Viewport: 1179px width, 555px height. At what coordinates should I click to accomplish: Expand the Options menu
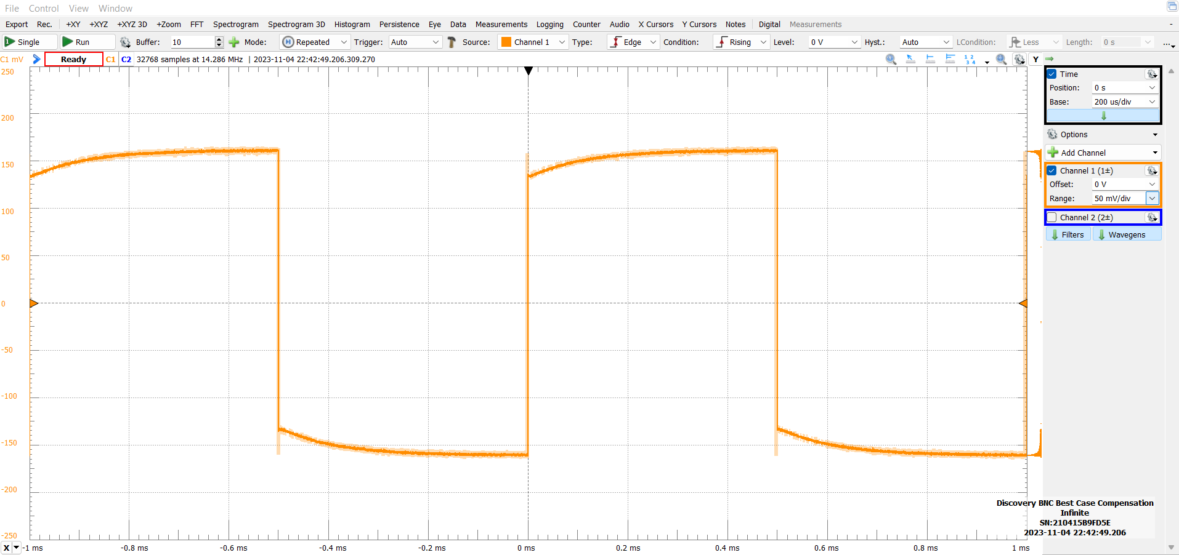click(1103, 134)
